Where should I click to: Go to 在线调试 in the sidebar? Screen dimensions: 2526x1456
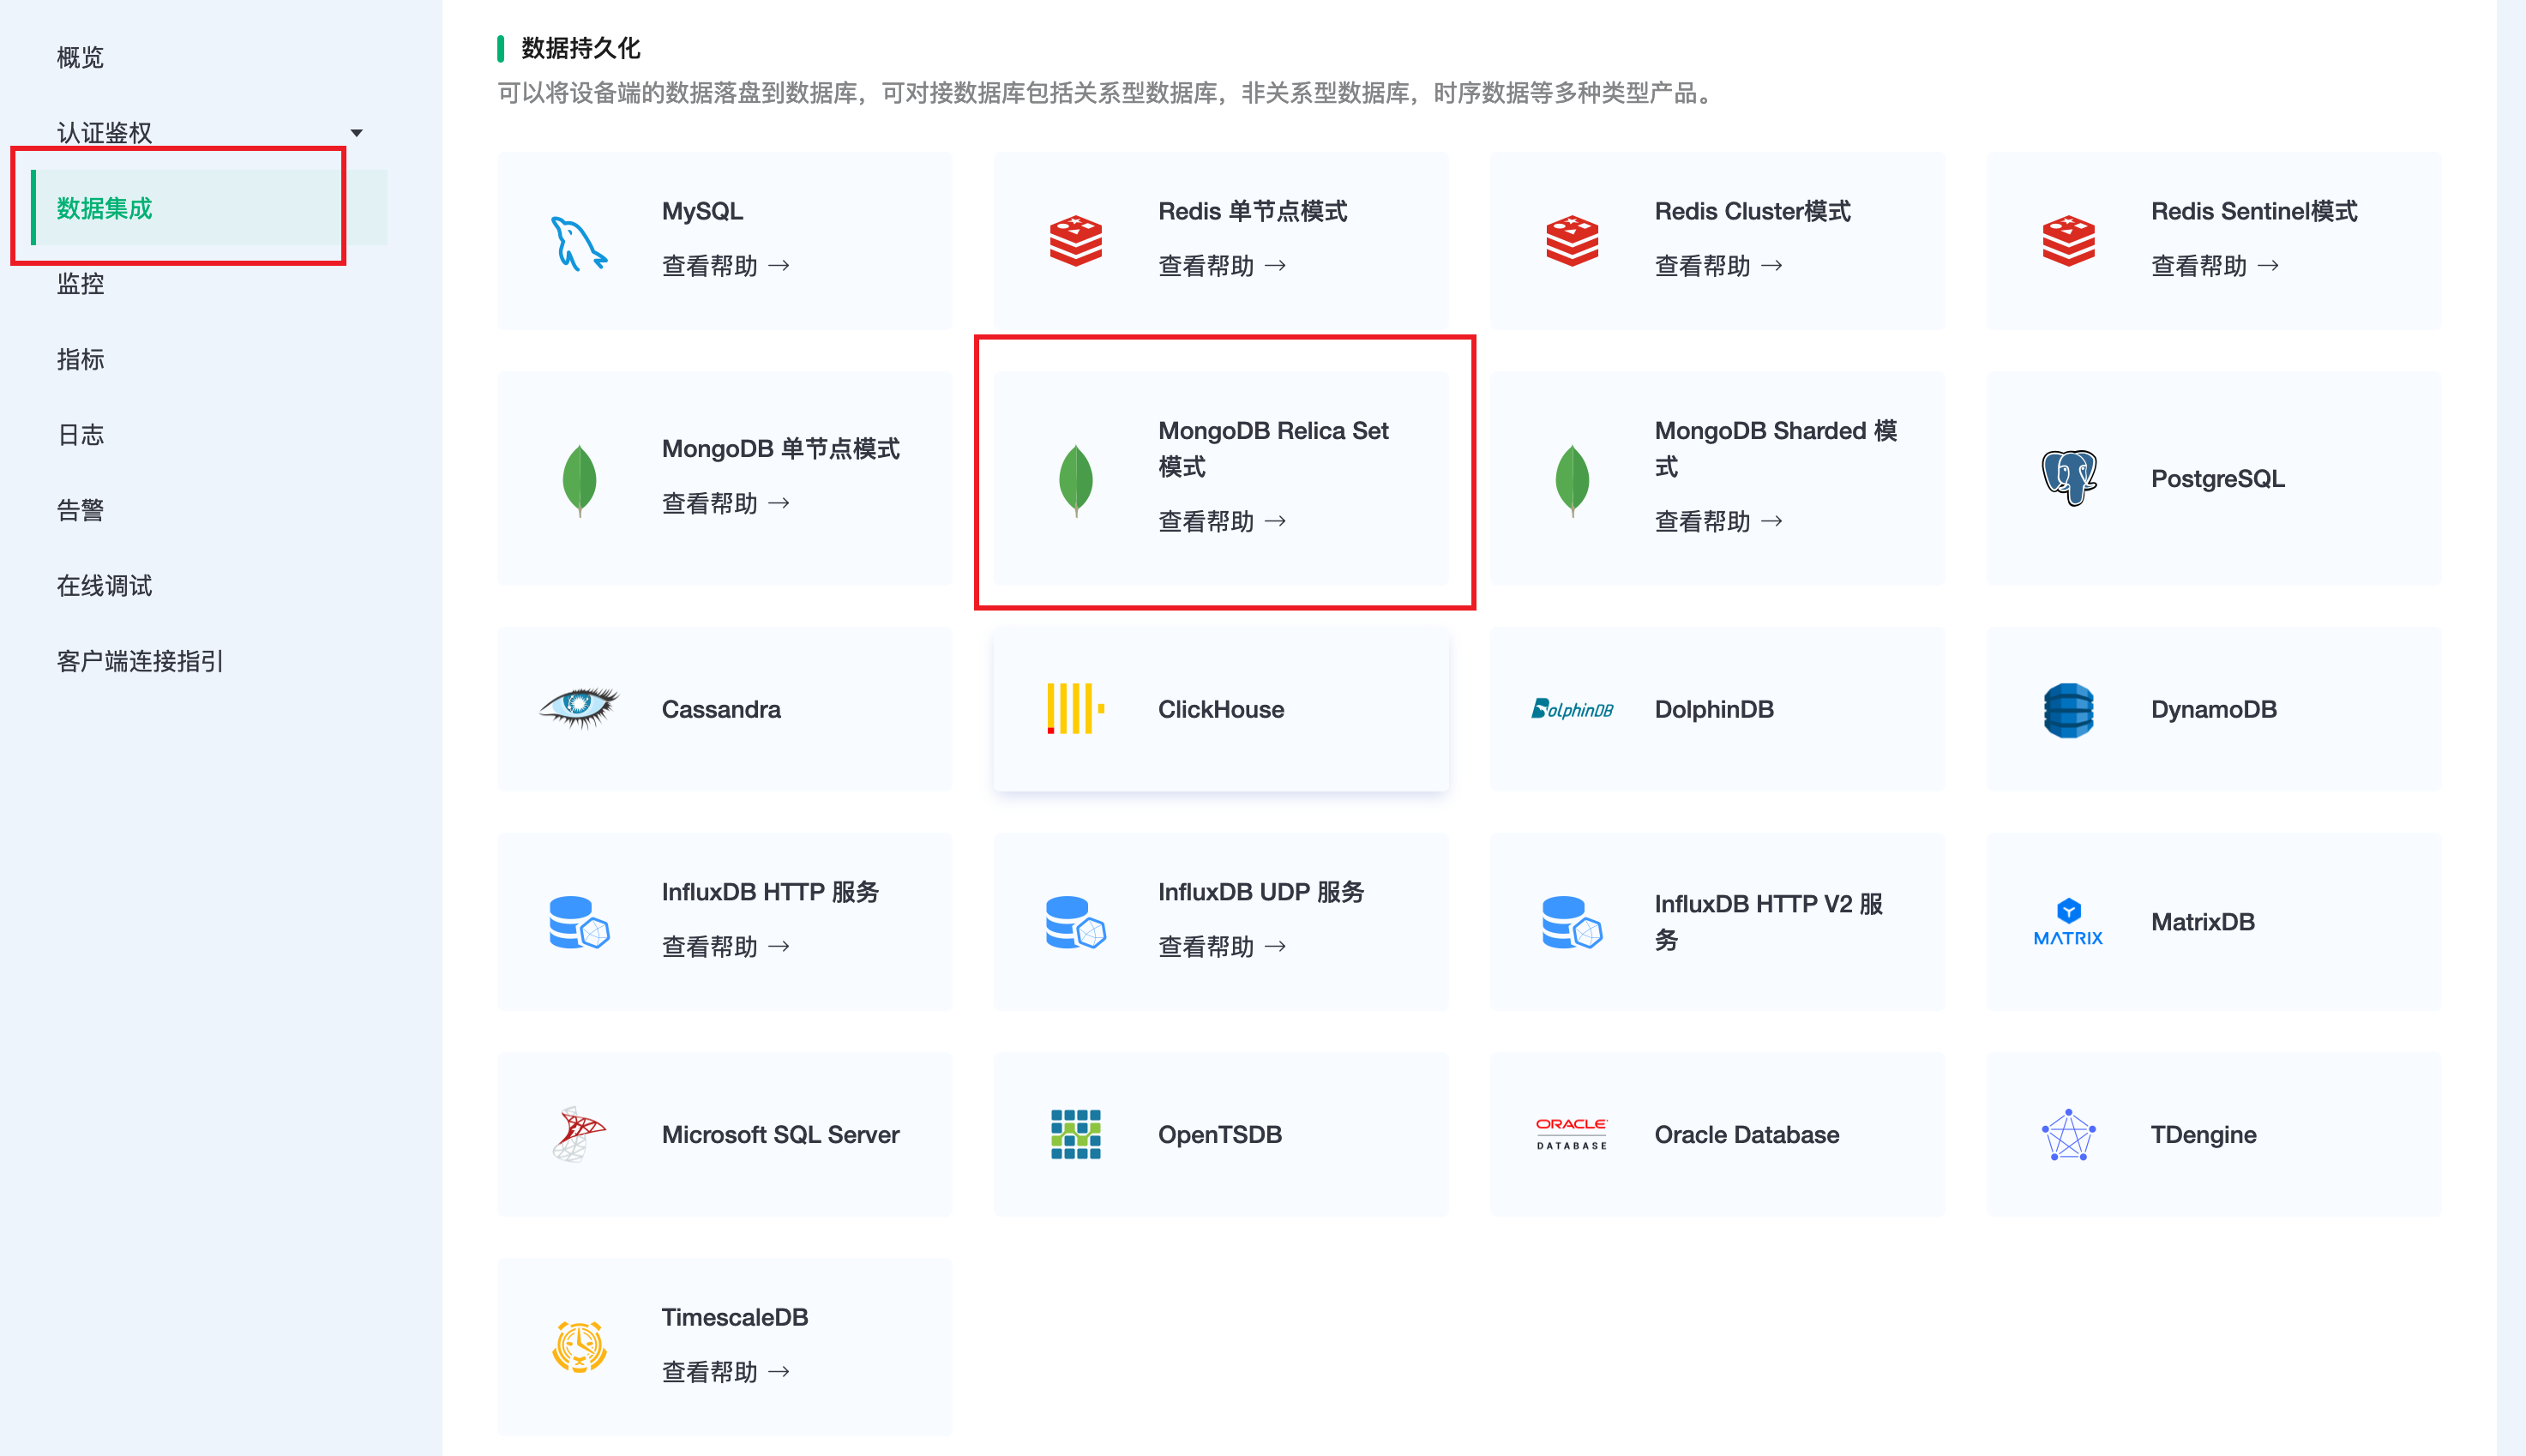105,586
